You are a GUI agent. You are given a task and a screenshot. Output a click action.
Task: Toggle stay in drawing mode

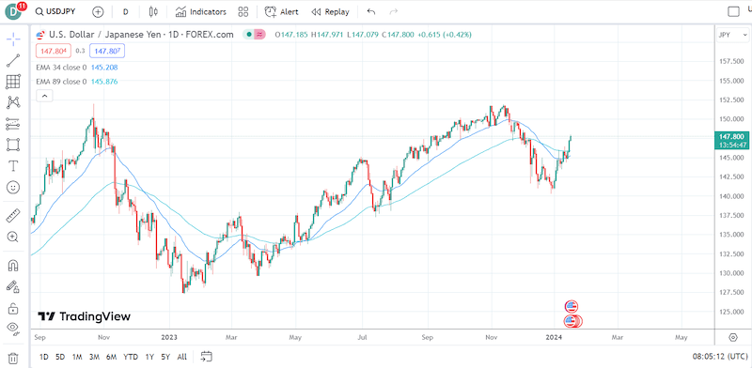(13, 286)
